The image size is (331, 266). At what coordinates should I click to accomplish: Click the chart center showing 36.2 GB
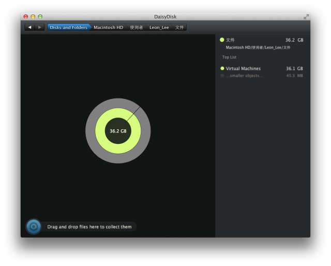pyautogui.click(x=118, y=131)
